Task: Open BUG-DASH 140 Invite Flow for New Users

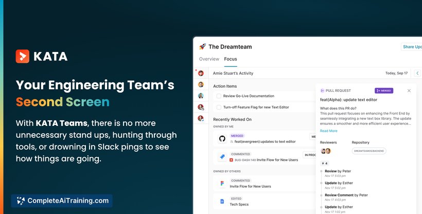Action: [x=263, y=160]
